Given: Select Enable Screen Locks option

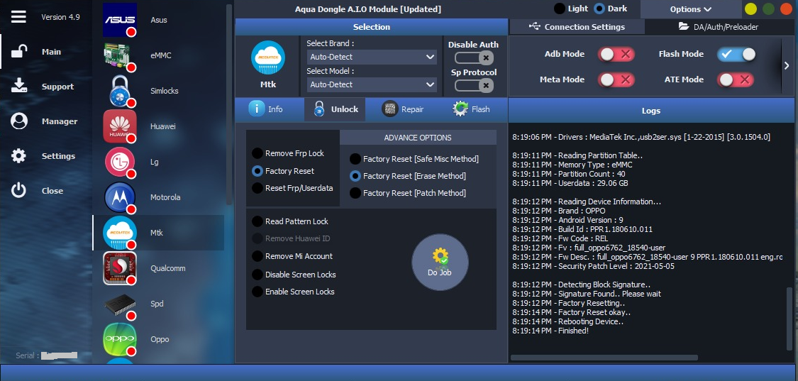Looking at the screenshot, I should click(293, 292).
